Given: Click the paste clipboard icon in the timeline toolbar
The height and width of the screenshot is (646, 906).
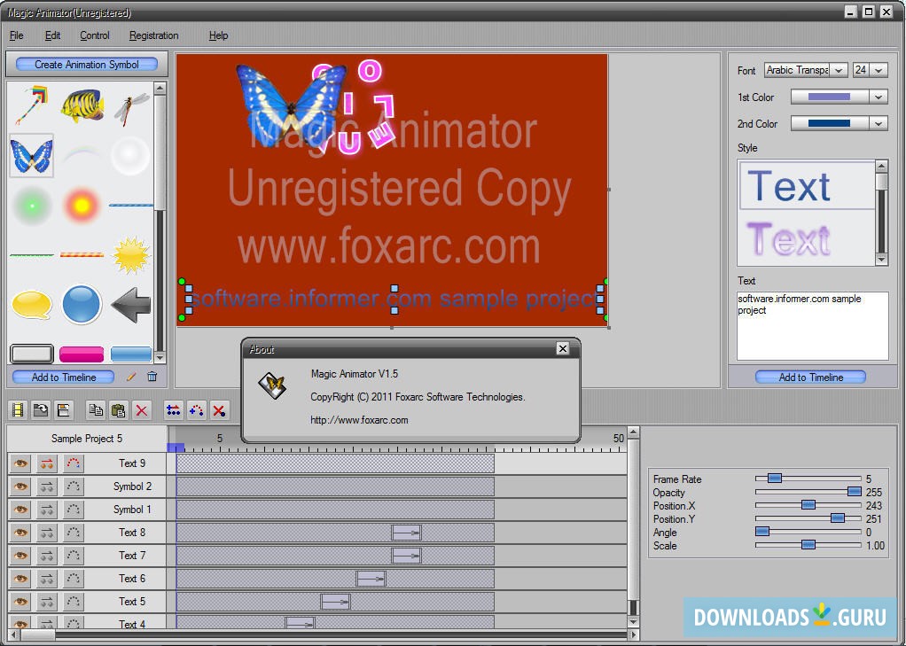Looking at the screenshot, I should 117,409.
